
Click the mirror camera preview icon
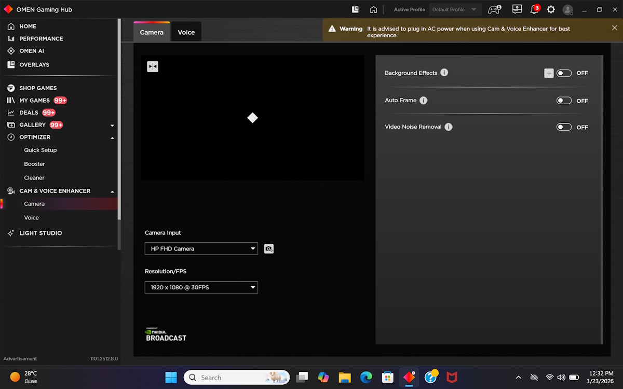click(x=152, y=66)
